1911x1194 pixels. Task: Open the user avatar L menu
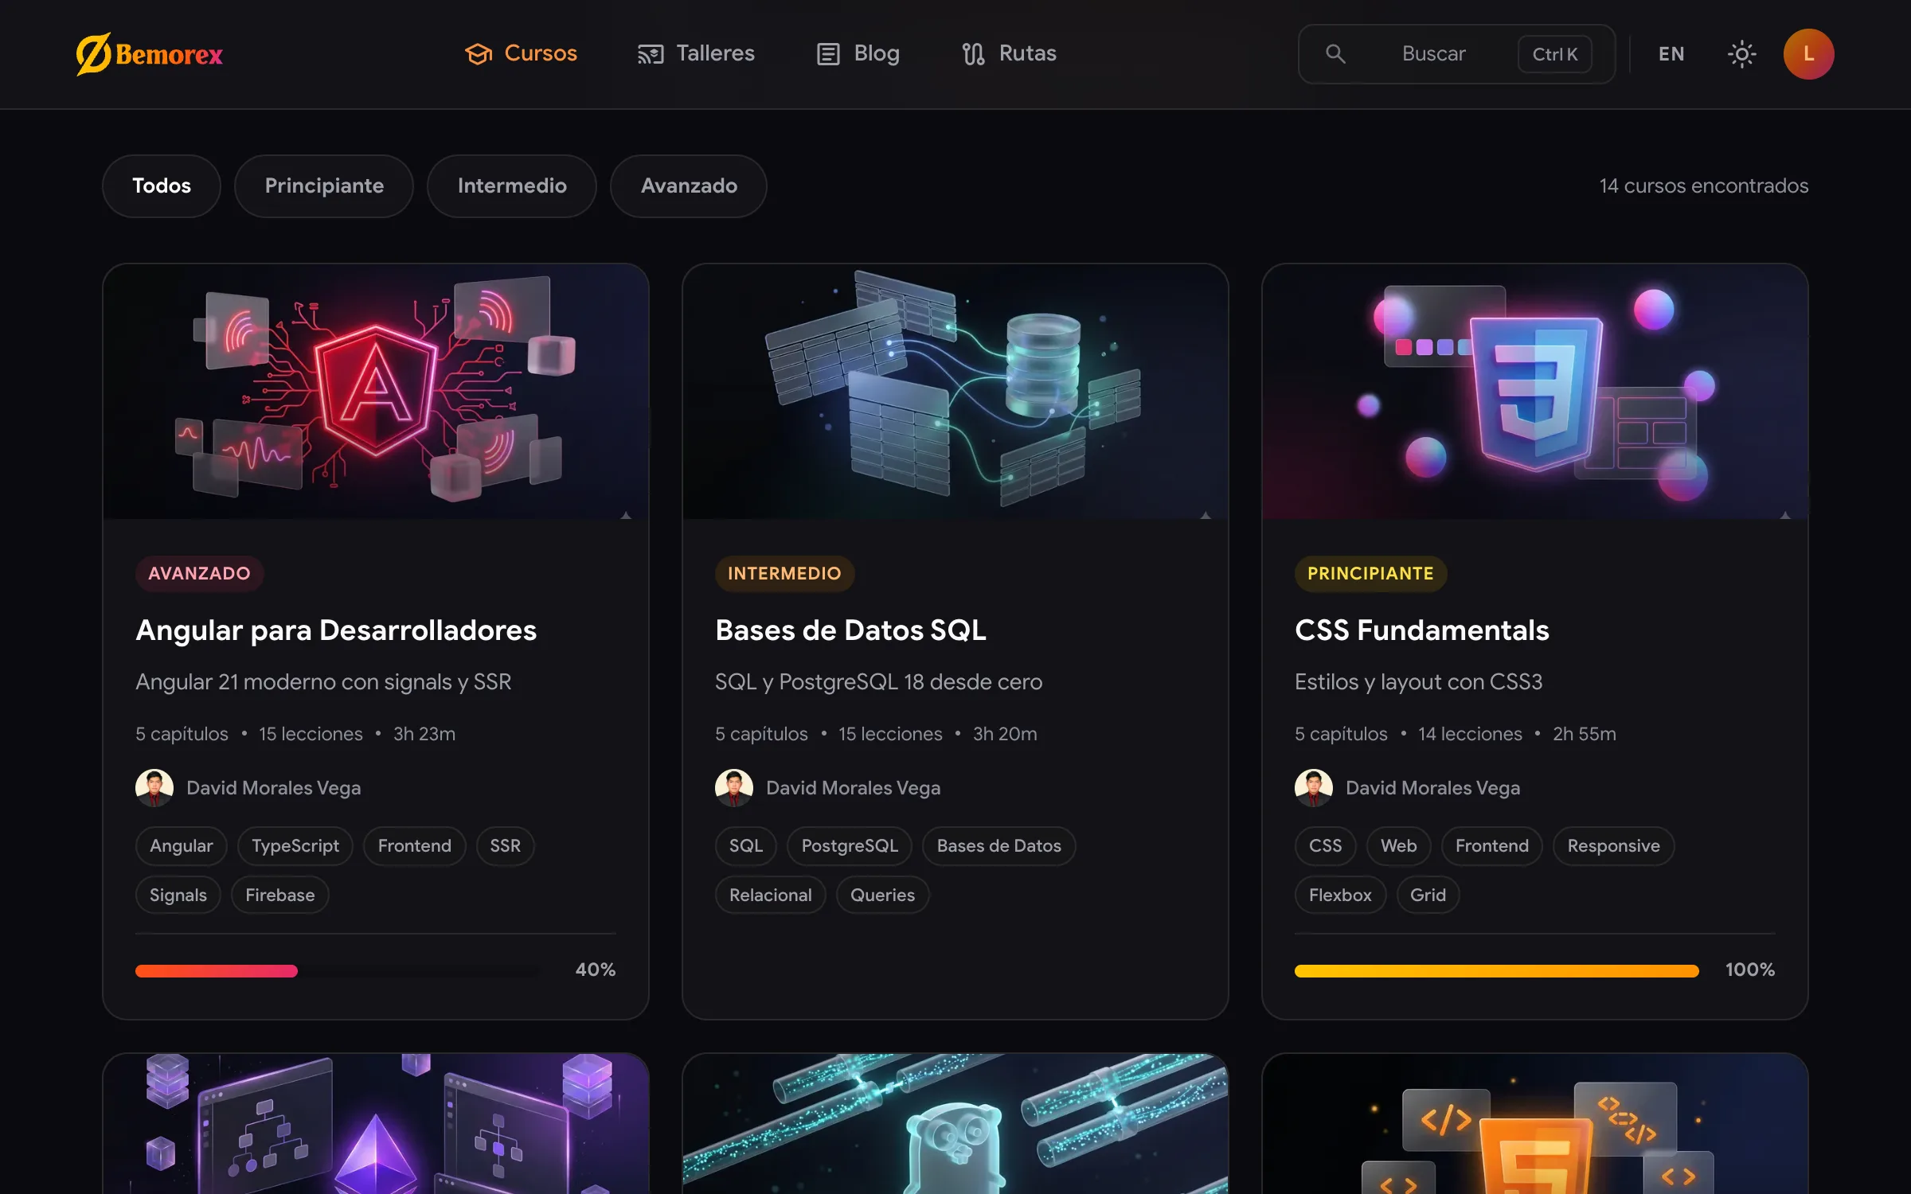(1808, 54)
